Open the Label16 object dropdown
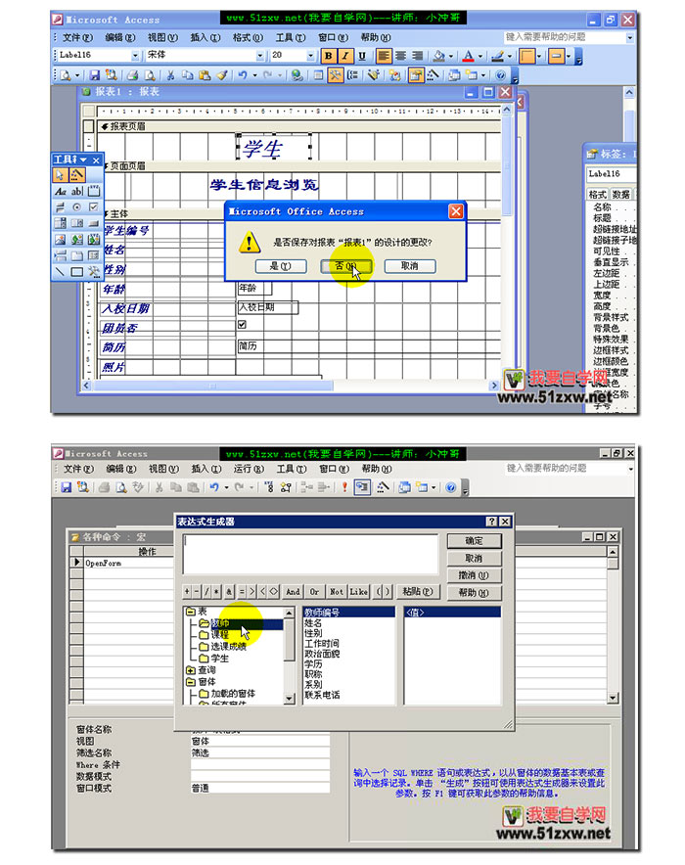This screenshot has height=865, width=685. tap(135, 55)
